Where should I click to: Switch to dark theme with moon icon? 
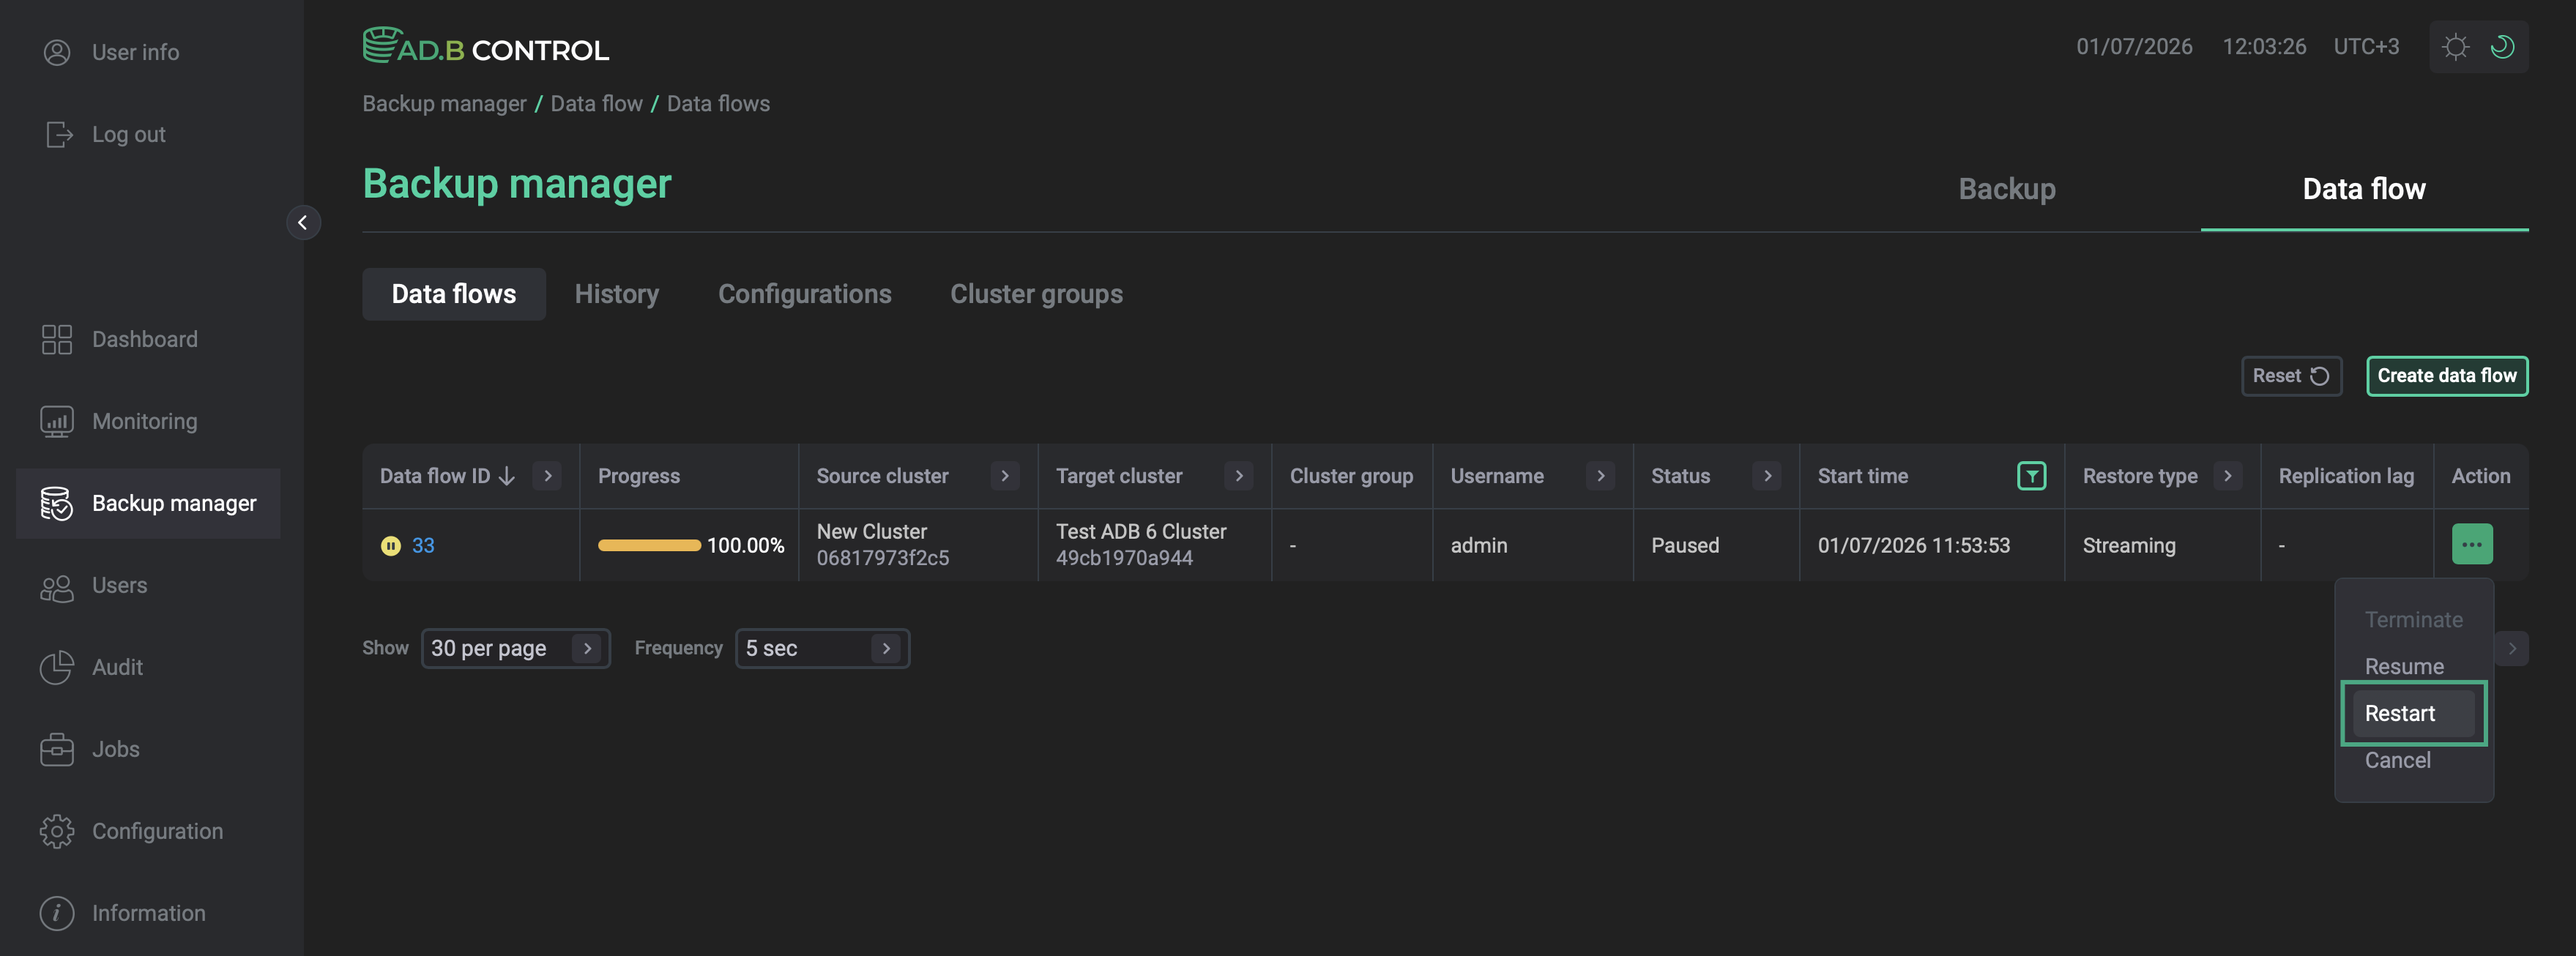[x=2503, y=47]
